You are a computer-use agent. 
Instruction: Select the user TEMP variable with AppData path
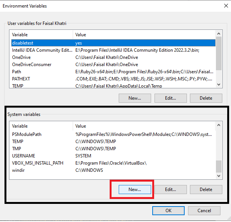tap(113, 85)
